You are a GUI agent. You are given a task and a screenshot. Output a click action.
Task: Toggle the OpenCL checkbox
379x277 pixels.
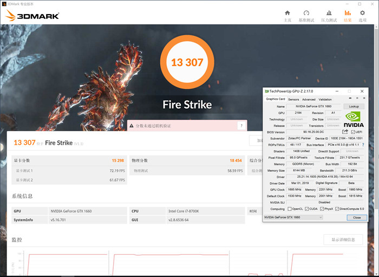tap(290, 209)
